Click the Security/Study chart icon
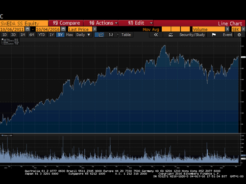This screenshot has height=184, width=246. click(x=171, y=35)
